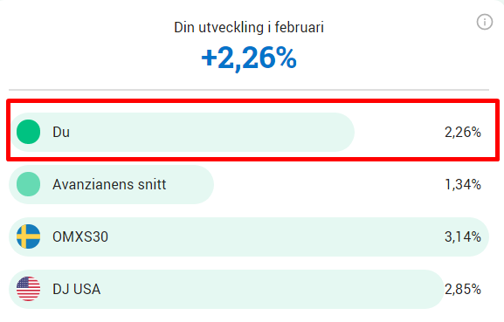504x322 pixels.
Task: Open the info icon in top-right corner
Action: (485, 22)
